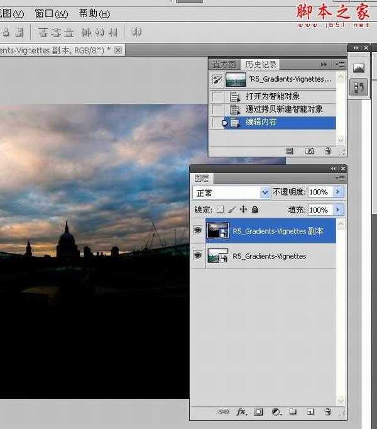Expand the 不透明度 opacity slider arrow
Viewport: 377px width, 429px height.
(338, 192)
